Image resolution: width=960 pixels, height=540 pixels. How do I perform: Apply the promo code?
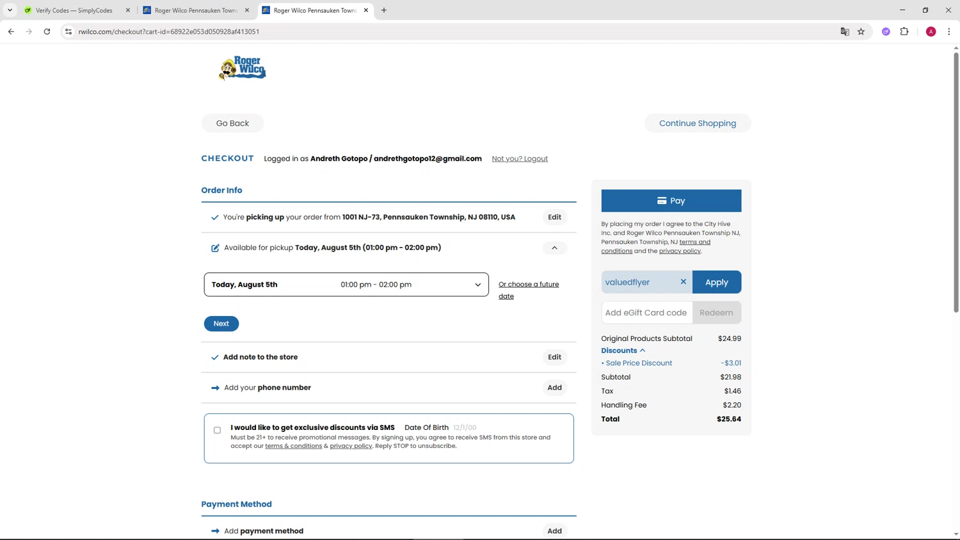717,282
